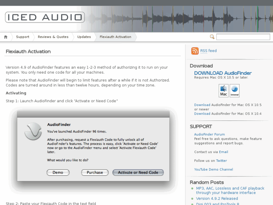Screen dimensions: 273x205
Task: Open the Support navigation tab
Action: [x=23, y=37]
